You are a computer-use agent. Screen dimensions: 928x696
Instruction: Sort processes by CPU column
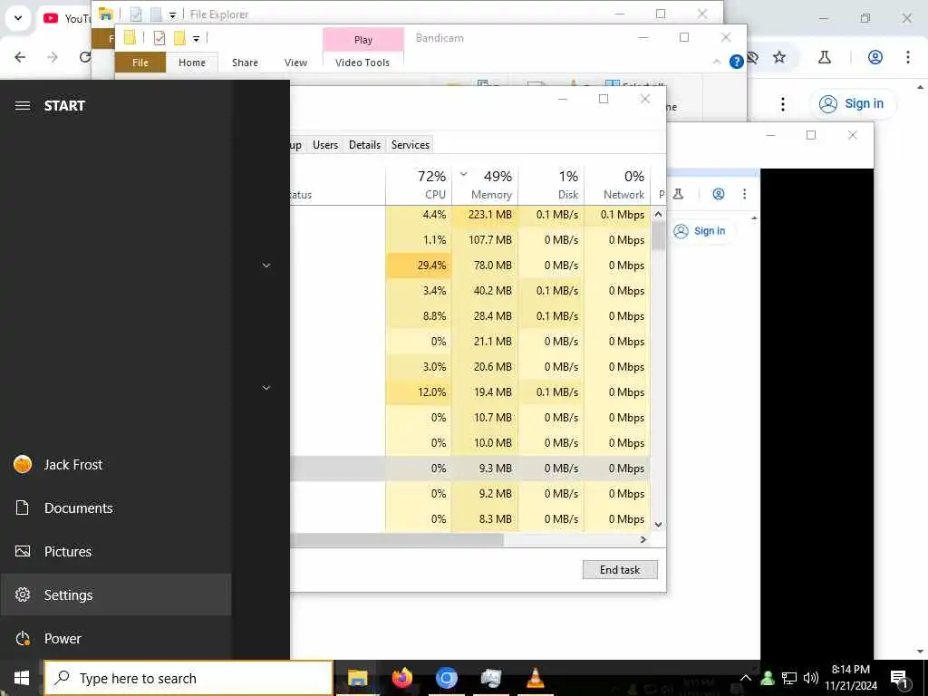[x=419, y=185]
